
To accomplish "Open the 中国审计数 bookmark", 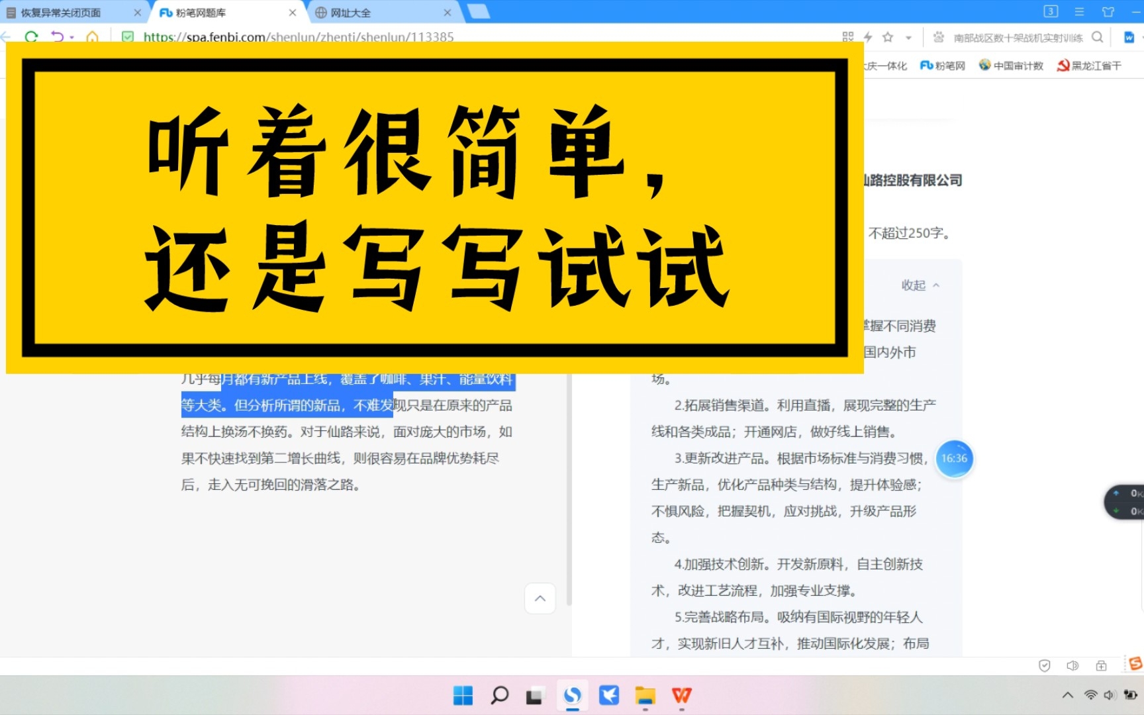I will pyautogui.click(x=1011, y=66).
